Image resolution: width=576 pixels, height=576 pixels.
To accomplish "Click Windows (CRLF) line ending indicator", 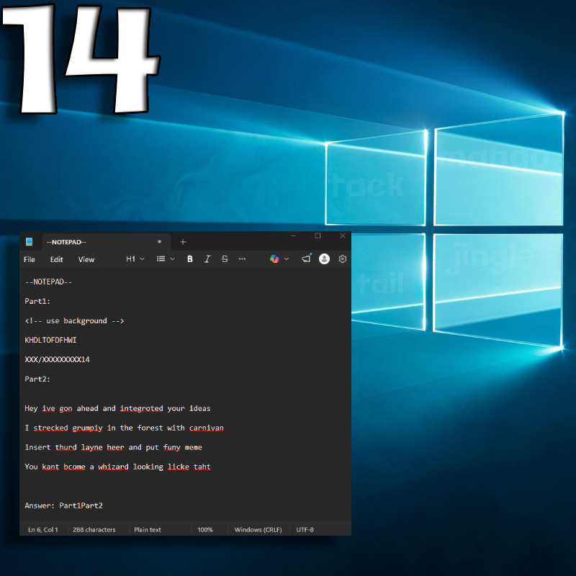I will point(258,530).
